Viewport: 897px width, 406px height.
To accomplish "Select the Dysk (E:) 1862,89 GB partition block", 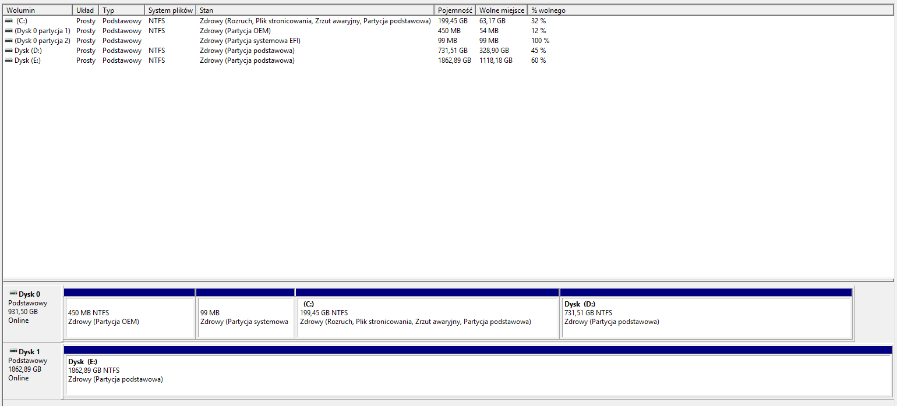I will (478, 375).
